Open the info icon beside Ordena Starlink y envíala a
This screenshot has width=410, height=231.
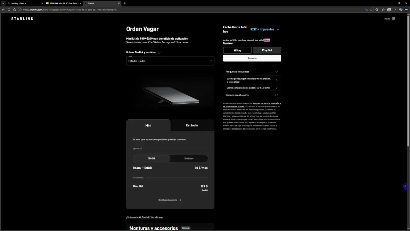pos(159,52)
